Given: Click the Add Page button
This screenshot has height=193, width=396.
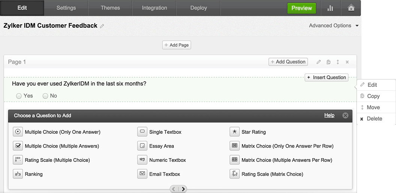Looking at the screenshot, I should coord(176,45).
